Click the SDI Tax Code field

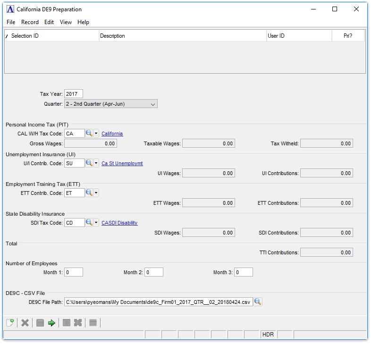(x=75, y=224)
